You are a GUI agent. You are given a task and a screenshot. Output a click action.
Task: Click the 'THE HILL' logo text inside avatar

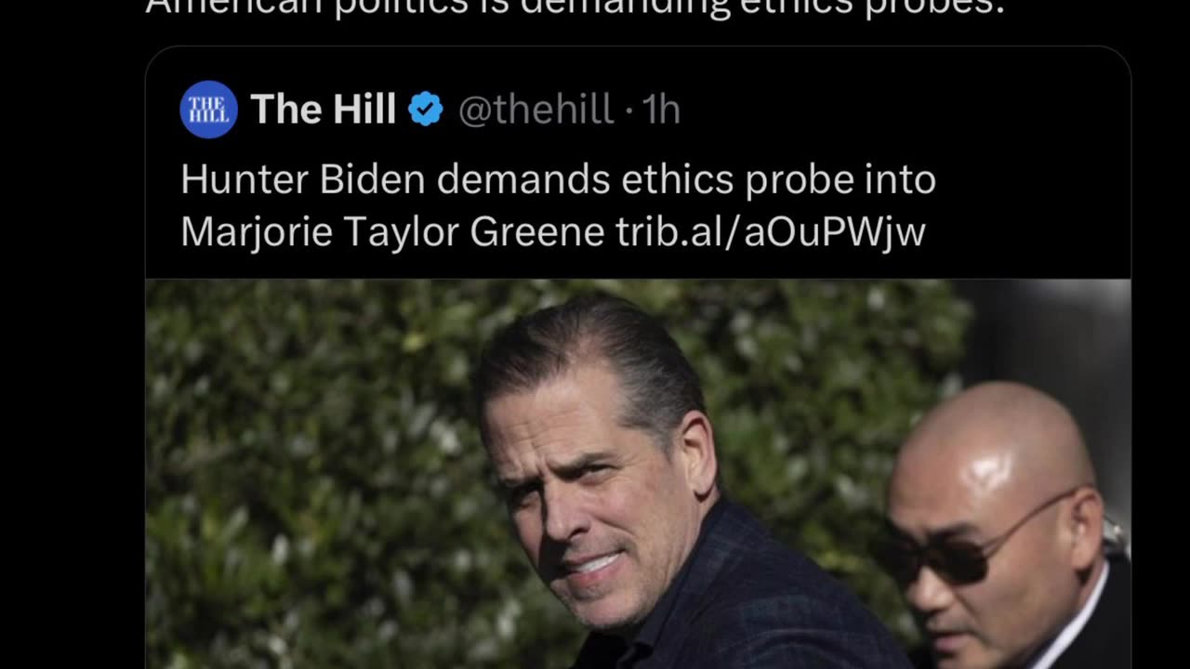pyautogui.click(x=208, y=110)
